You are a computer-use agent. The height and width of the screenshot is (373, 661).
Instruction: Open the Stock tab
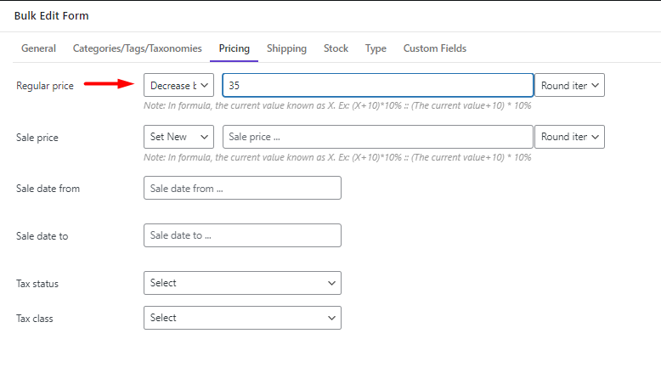click(x=336, y=48)
